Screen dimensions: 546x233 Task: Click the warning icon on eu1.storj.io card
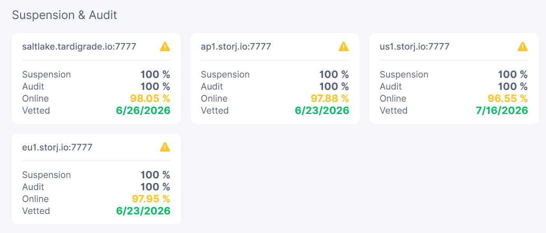165,147
